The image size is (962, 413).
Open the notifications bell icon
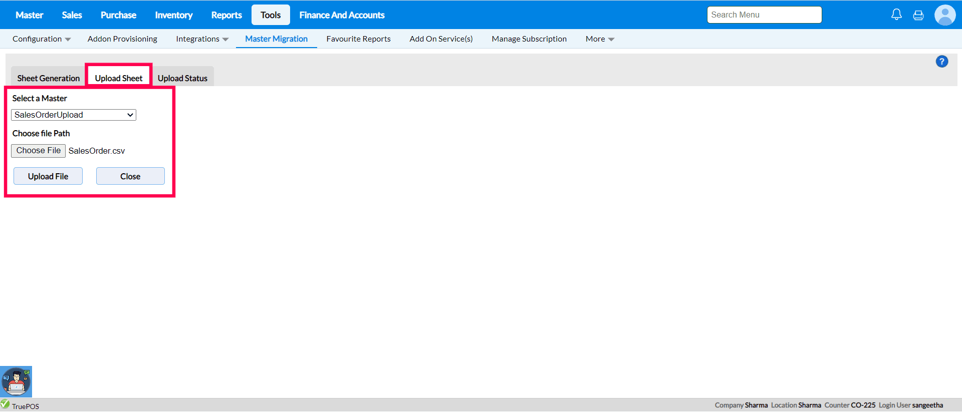[896, 15]
